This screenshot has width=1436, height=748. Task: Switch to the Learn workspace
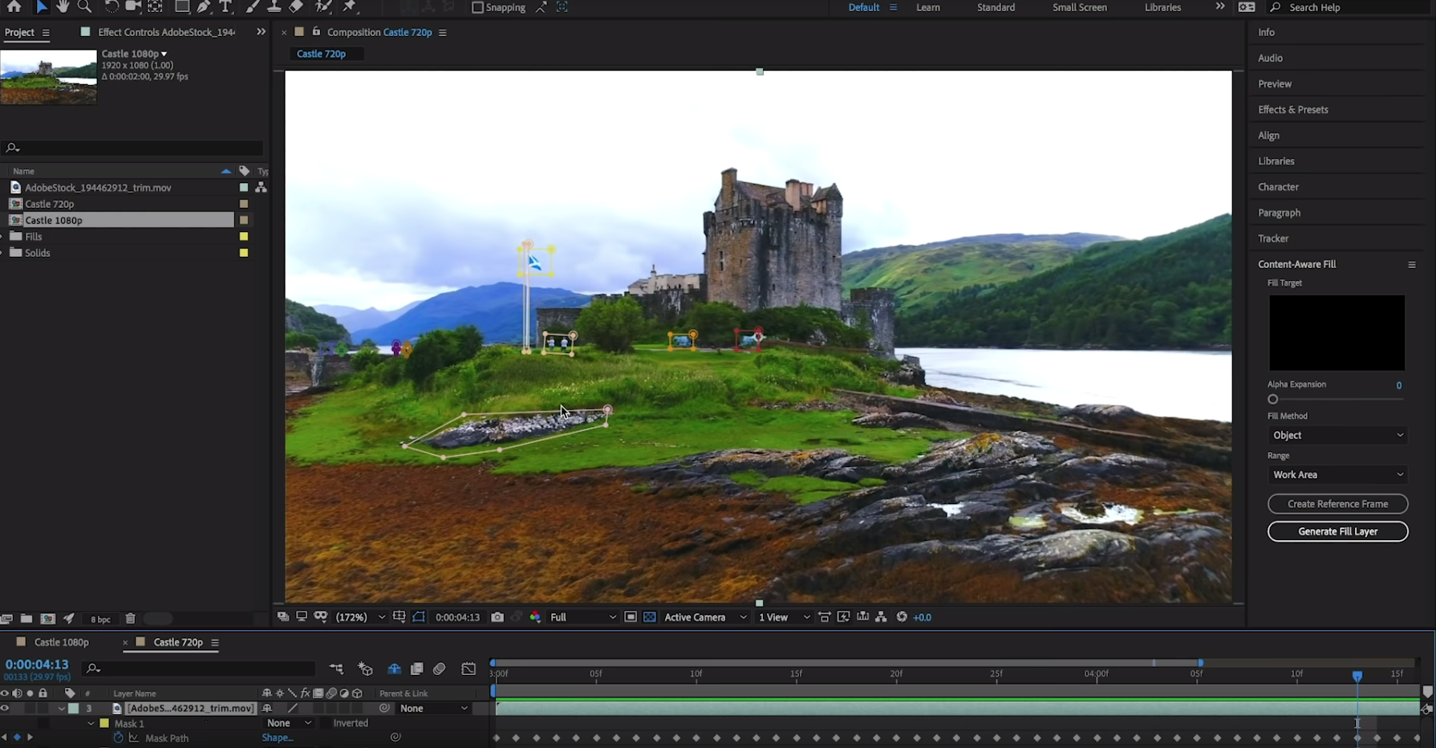[928, 7]
